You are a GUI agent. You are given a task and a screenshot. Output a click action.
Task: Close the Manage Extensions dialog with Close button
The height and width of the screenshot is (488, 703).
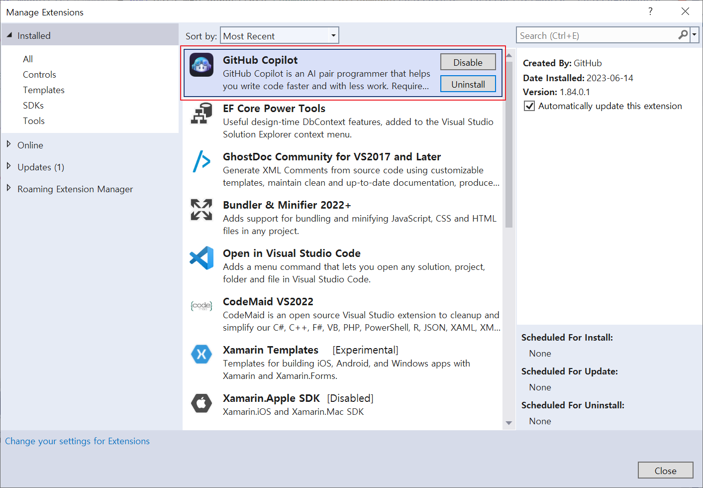(665, 471)
